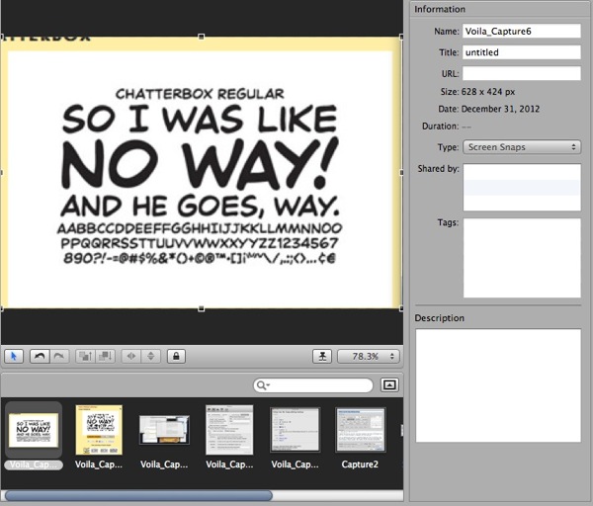This screenshot has height=506, width=593.
Task: Click the bring forward icon
Action: point(85,356)
